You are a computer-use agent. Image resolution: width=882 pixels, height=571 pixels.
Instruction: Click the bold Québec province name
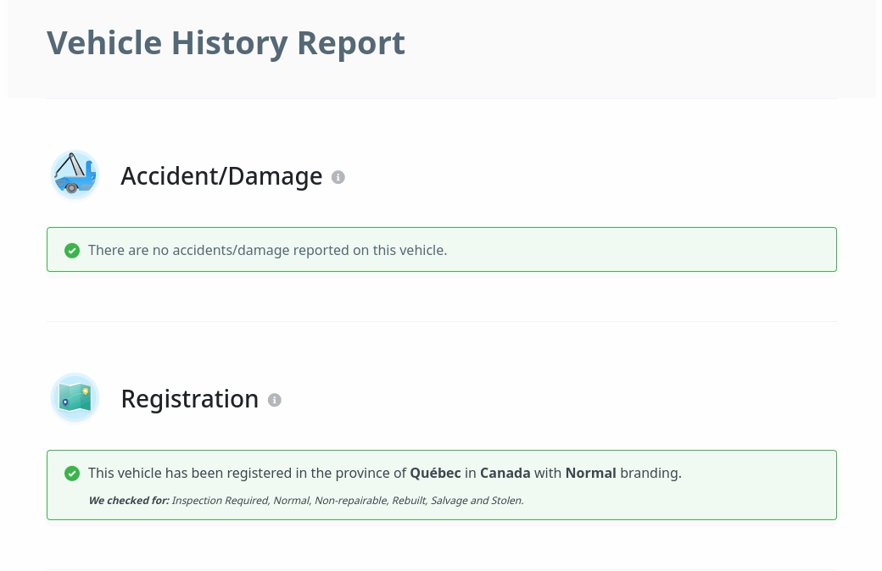pyautogui.click(x=435, y=473)
